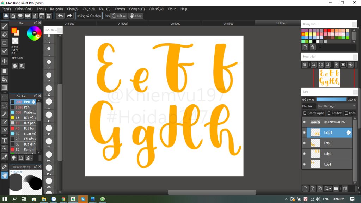Open the add brush dropdown arrow
The image size is (361, 203).
29,158
